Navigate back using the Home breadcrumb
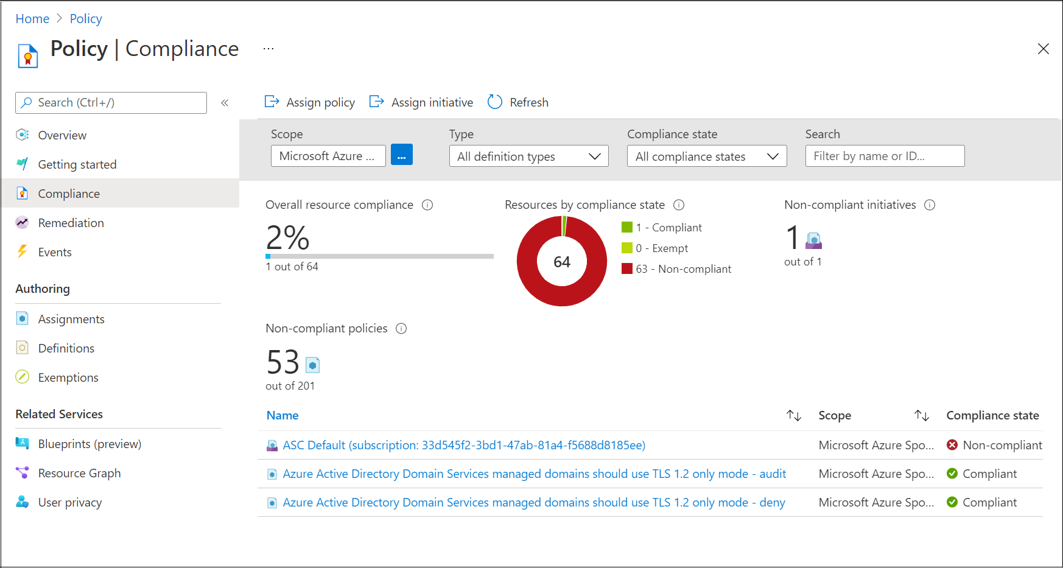 point(32,18)
